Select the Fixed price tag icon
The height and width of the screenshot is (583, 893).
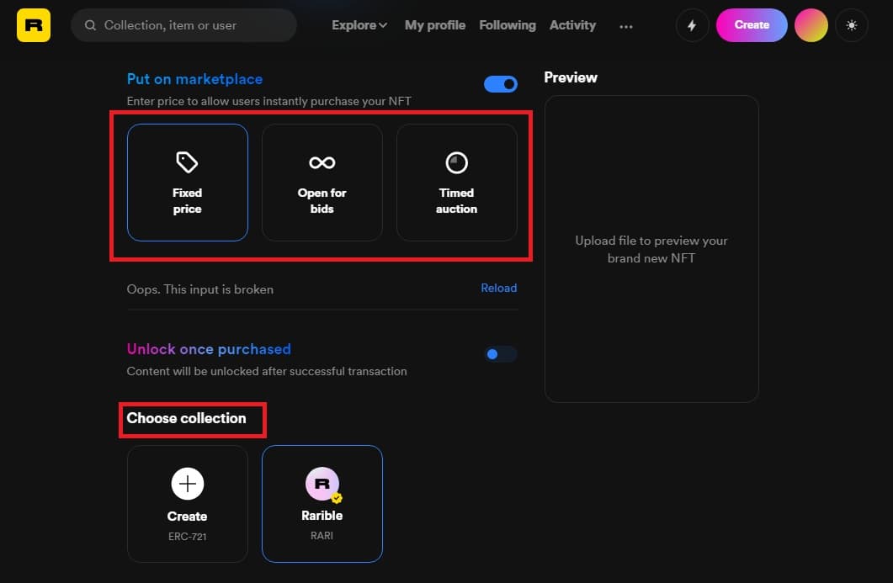coord(187,162)
